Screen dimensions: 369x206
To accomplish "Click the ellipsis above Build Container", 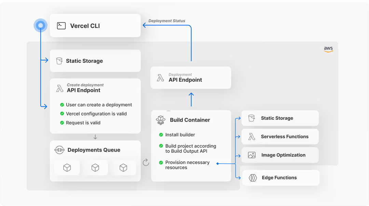I will [x=168, y=111].
